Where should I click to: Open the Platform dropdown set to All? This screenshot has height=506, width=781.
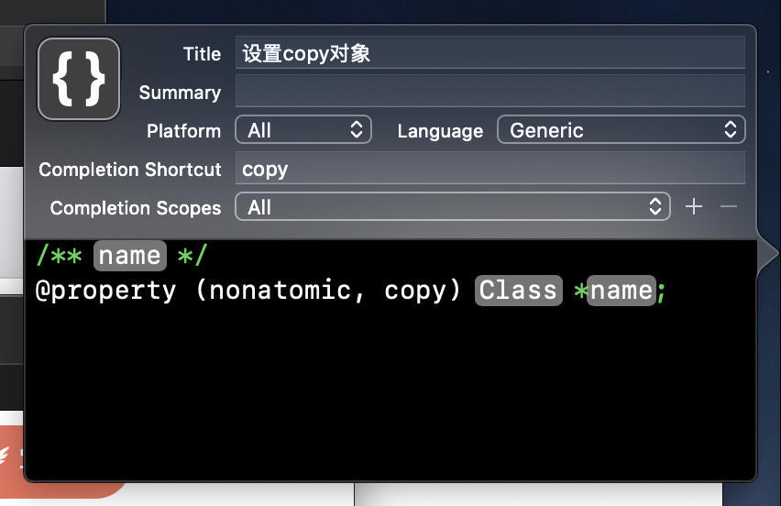303,130
